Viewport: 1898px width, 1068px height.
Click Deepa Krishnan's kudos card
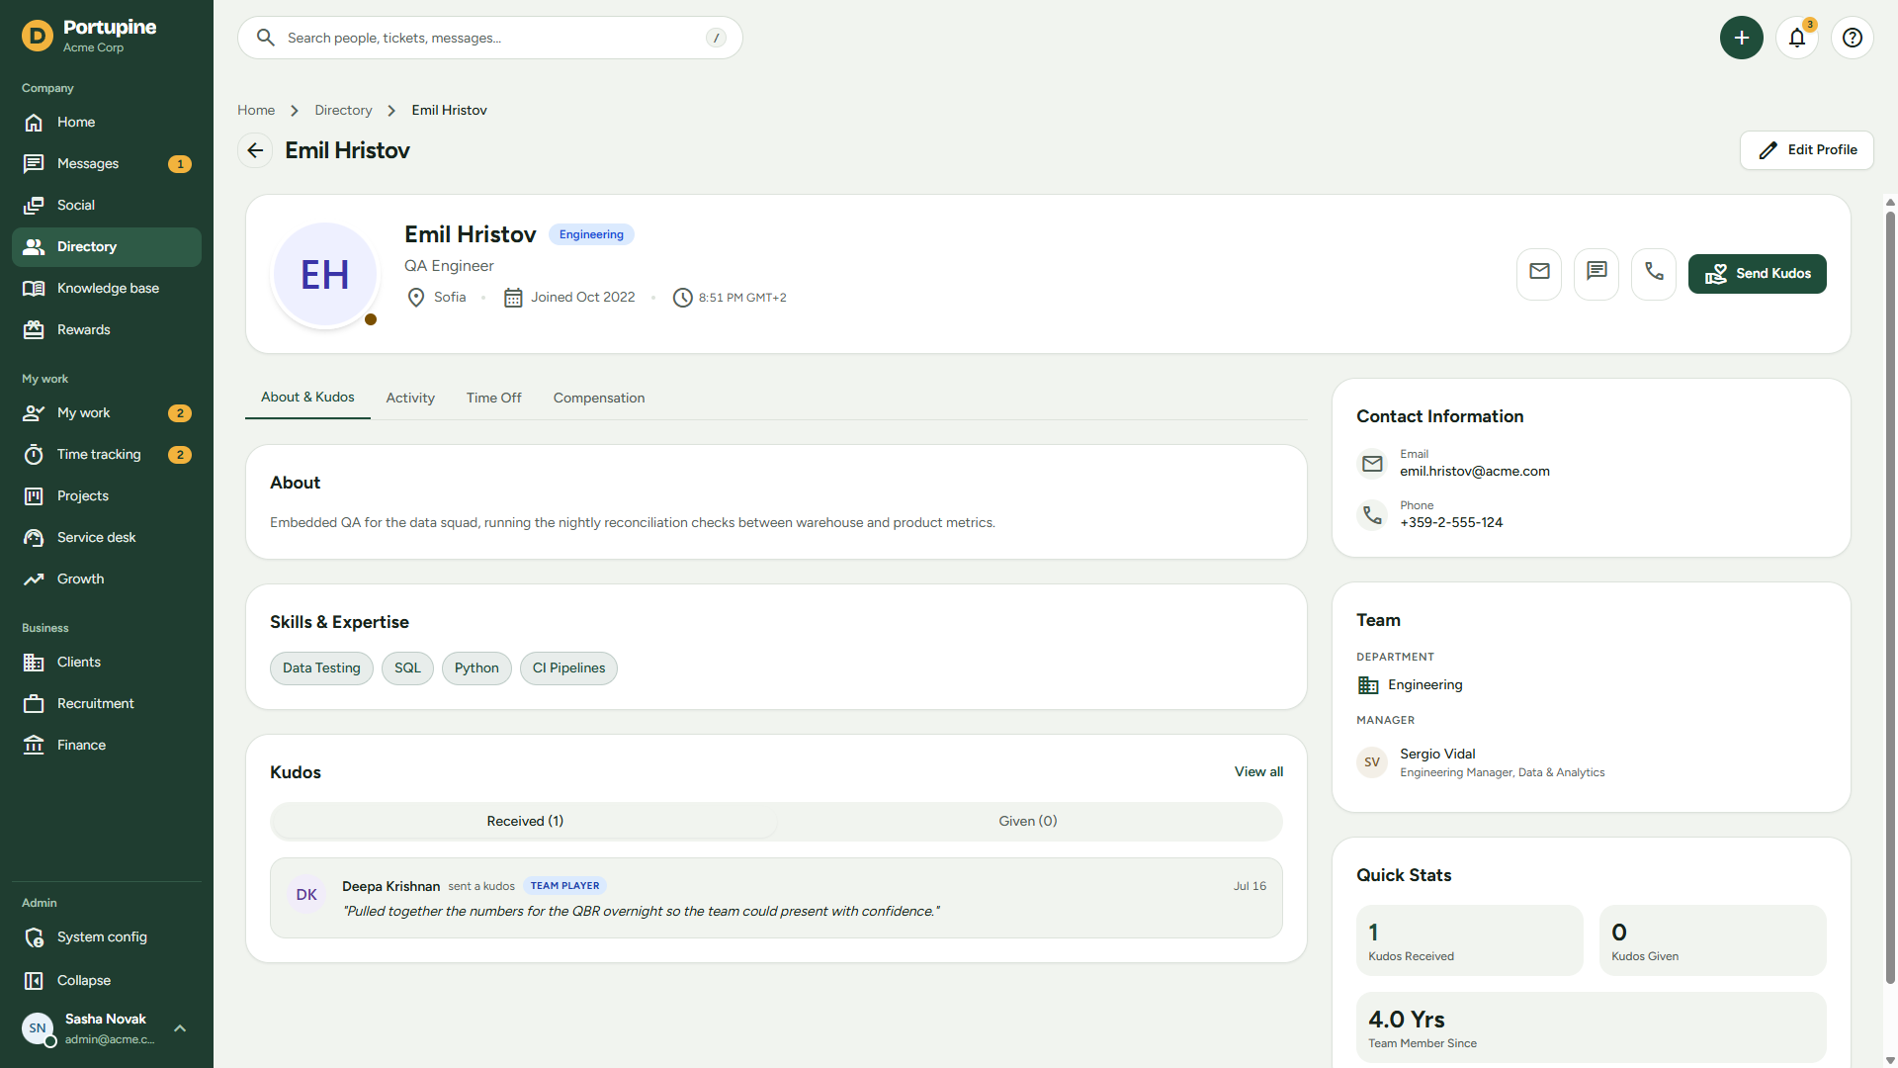[x=776, y=899]
